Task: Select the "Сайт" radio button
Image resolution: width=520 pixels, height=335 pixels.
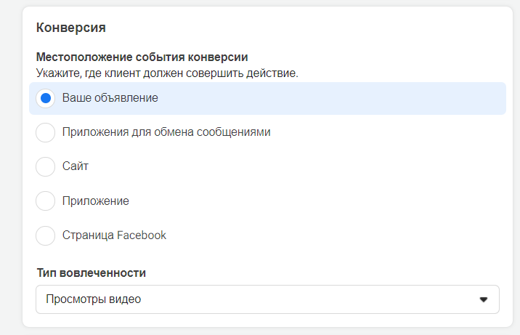Action: click(x=46, y=166)
